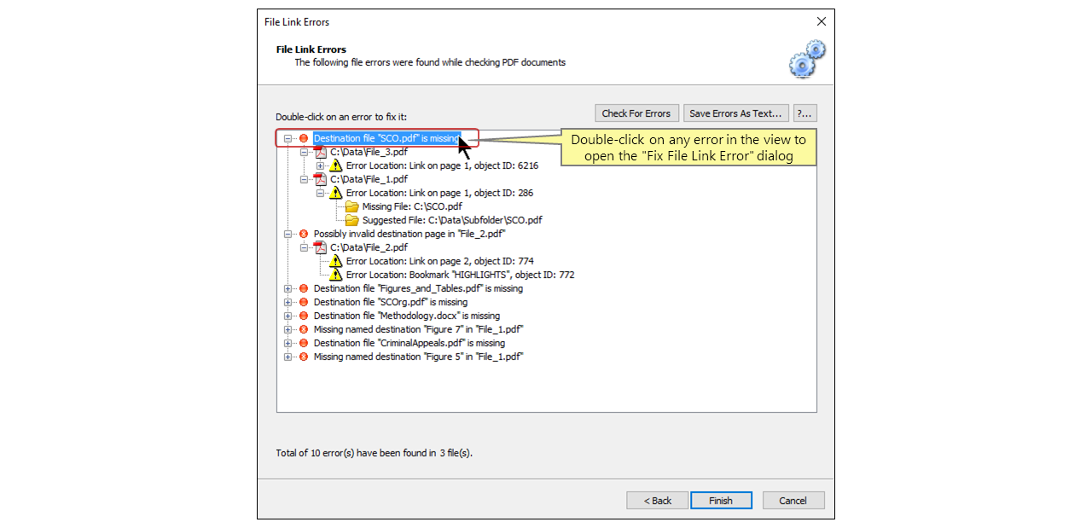The width and height of the screenshot is (1092, 528).
Task: Expand the Missing named destination "Figure 5" node
Action: (x=288, y=357)
